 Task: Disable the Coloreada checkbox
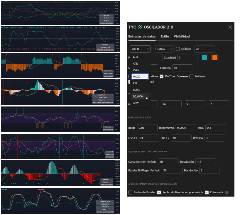tap(207, 192)
